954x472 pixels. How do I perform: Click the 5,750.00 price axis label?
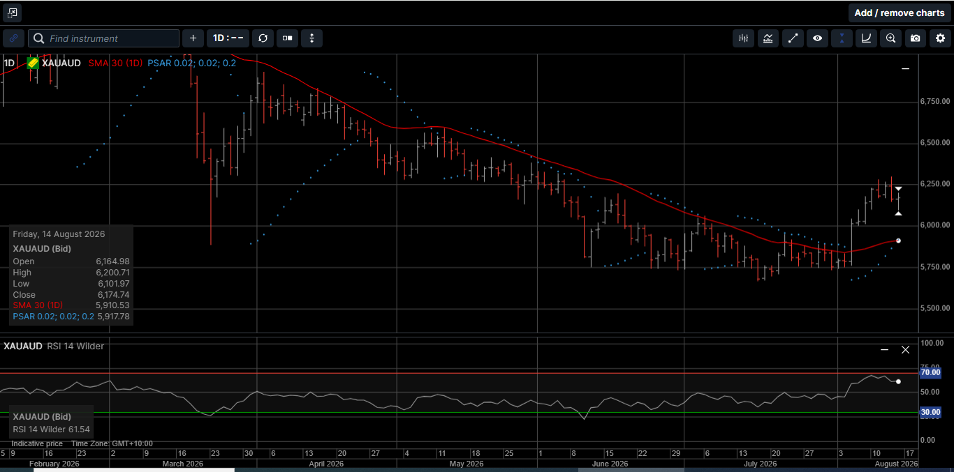coord(935,266)
